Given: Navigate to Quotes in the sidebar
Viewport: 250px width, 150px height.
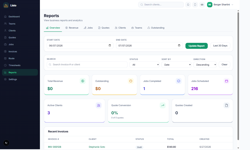Looking at the screenshot, I should pos(20,37).
